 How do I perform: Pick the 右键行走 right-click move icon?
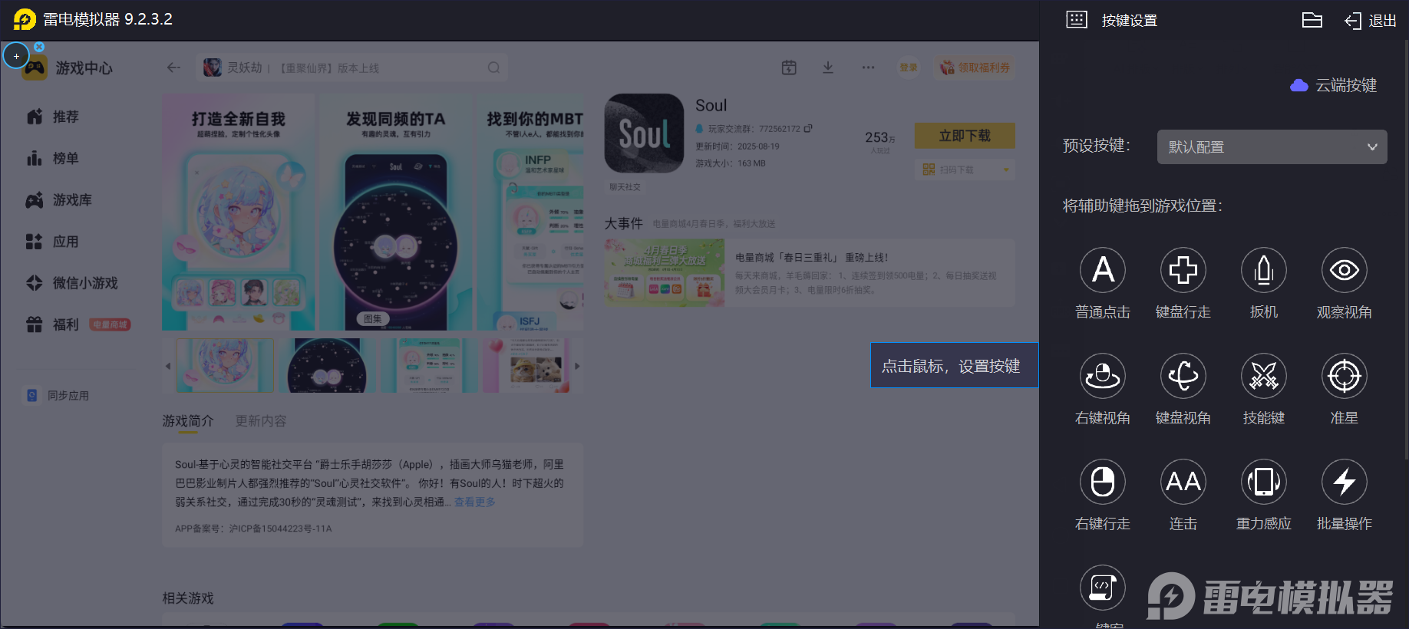[x=1103, y=482]
